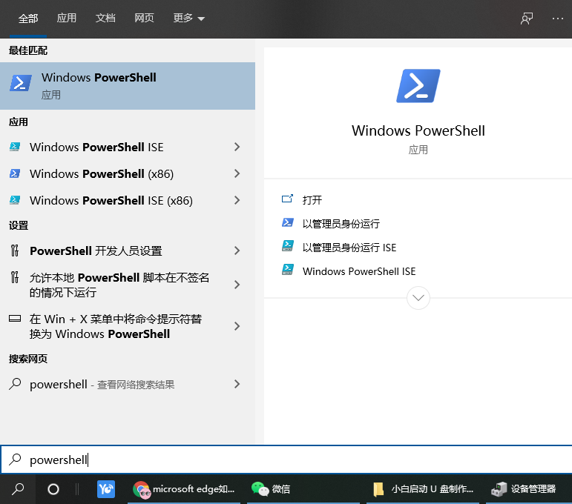
Task: Click the blue Yo app taskbar icon
Action: pos(106,489)
